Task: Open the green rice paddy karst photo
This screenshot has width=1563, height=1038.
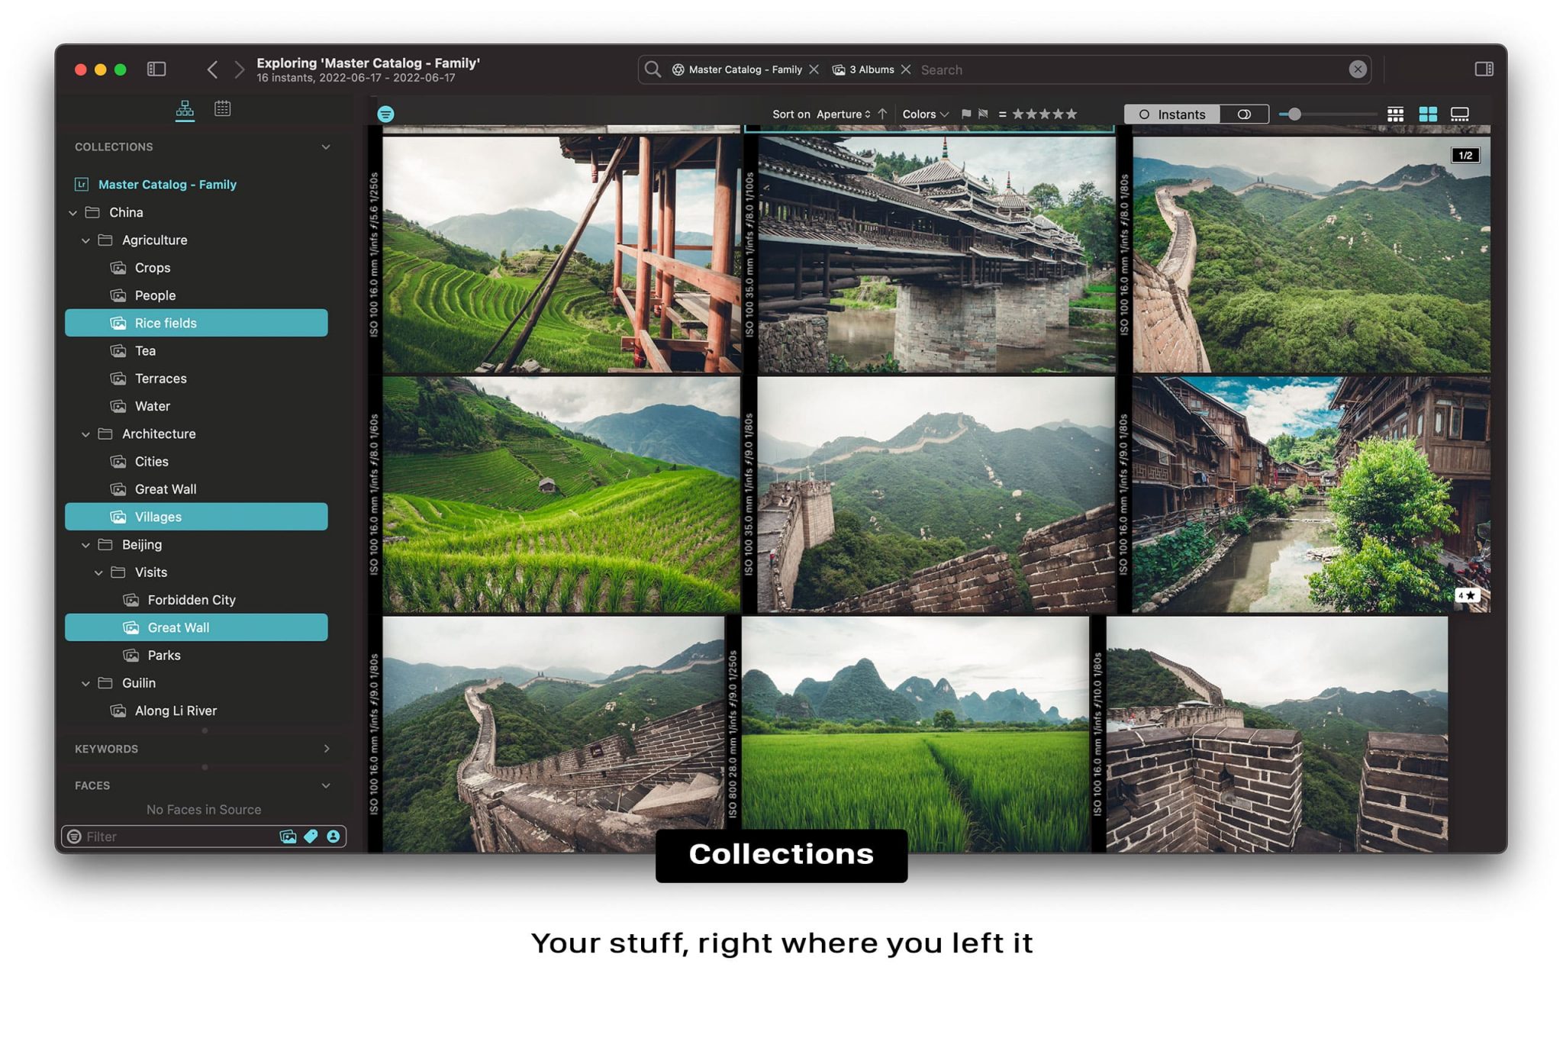Action: (x=915, y=734)
